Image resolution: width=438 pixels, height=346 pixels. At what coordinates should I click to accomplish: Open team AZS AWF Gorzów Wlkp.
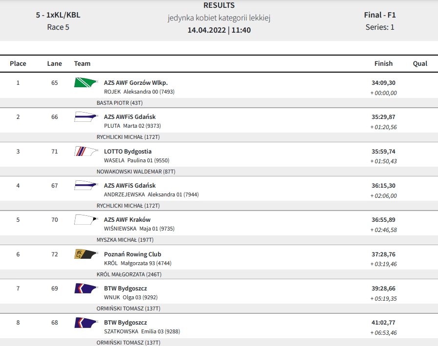pos(136,83)
